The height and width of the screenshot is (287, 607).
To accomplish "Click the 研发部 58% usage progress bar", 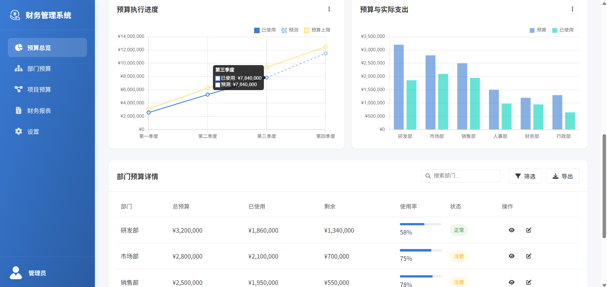I will (x=420, y=224).
